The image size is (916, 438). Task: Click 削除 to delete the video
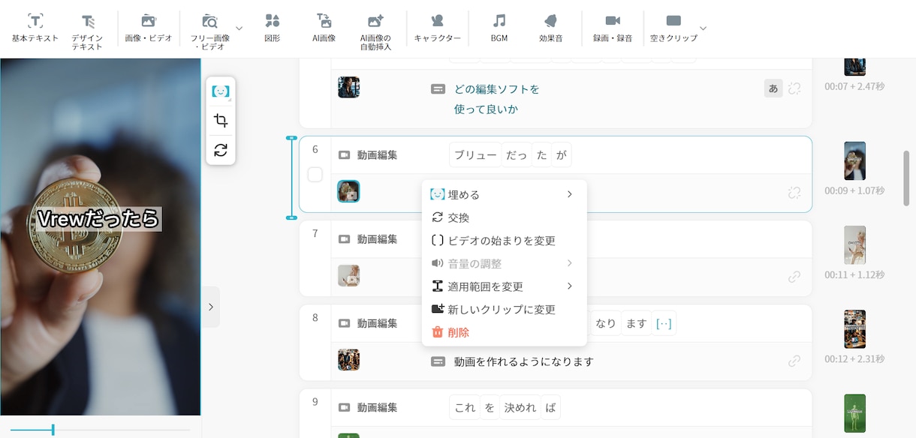click(505, 332)
